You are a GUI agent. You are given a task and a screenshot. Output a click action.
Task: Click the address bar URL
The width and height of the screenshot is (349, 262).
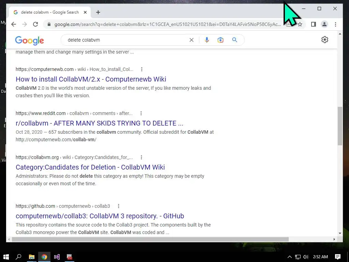(x=168, y=24)
